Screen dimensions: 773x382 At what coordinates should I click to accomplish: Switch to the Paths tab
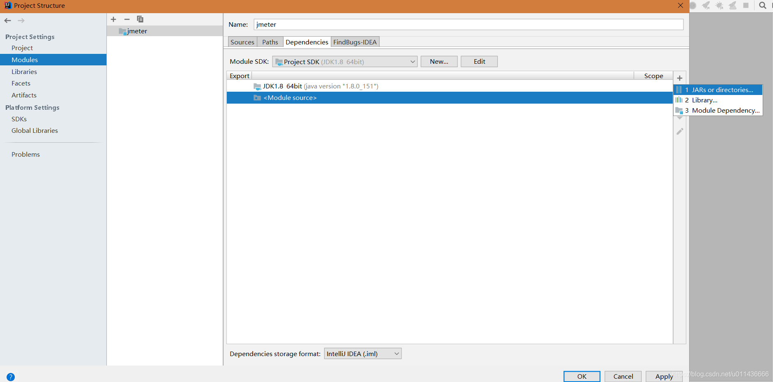[270, 42]
